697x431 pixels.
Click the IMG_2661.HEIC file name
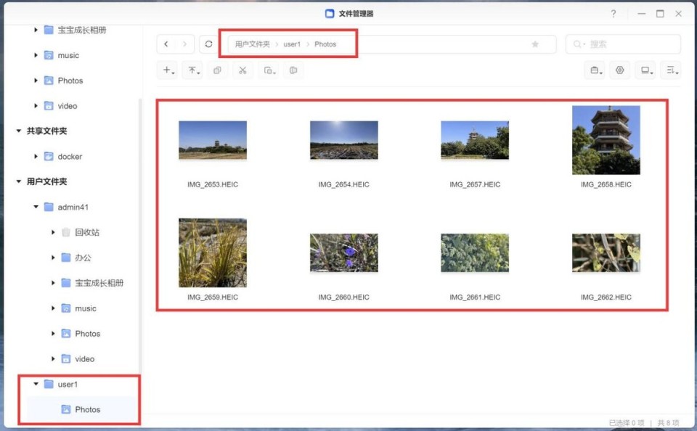coord(475,297)
